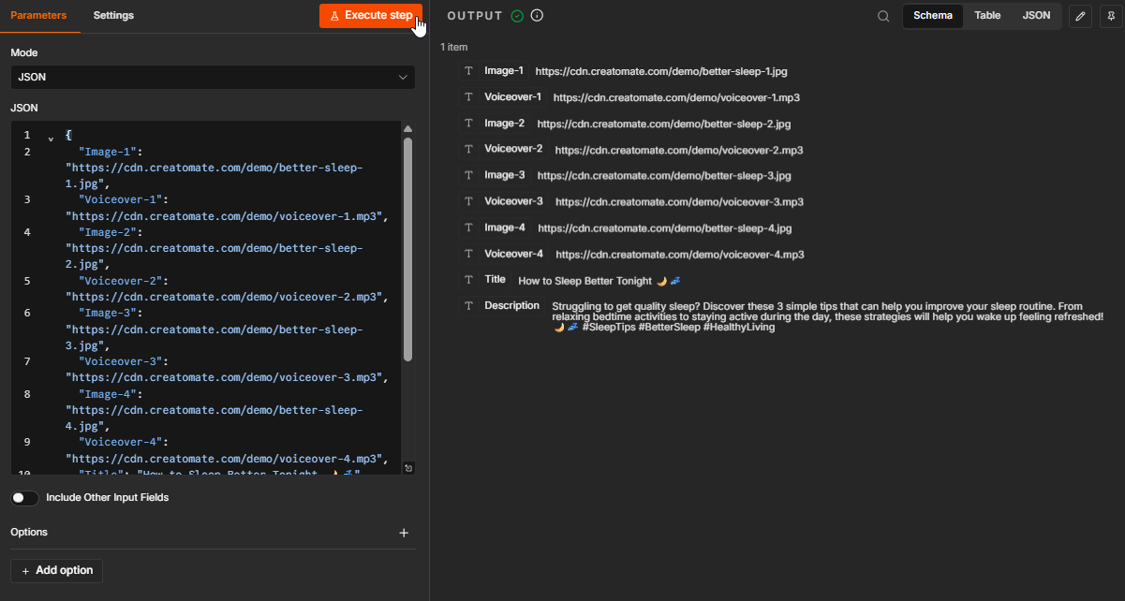
Task: Switch output to JSON view
Action: pyautogui.click(x=1036, y=16)
